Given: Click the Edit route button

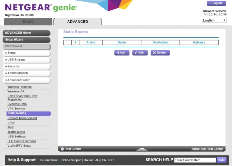Looking at the screenshot, I should [140, 53].
